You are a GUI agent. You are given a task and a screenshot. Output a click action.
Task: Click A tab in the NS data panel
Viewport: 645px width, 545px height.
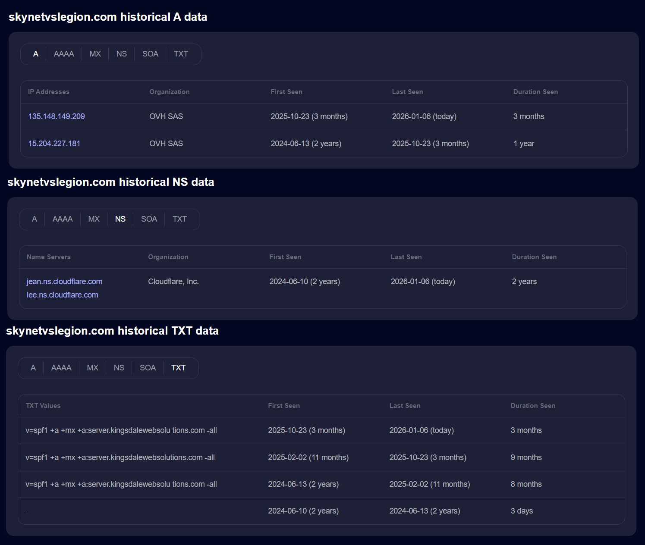pos(35,219)
